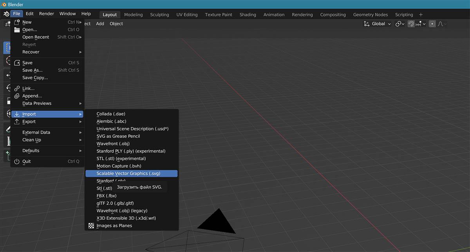470x252 pixels.
Task: Toggle the snap magnet icon
Action: pyautogui.click(x=411, y=24)
